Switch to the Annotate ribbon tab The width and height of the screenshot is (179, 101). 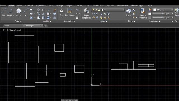tap(29, 6)
